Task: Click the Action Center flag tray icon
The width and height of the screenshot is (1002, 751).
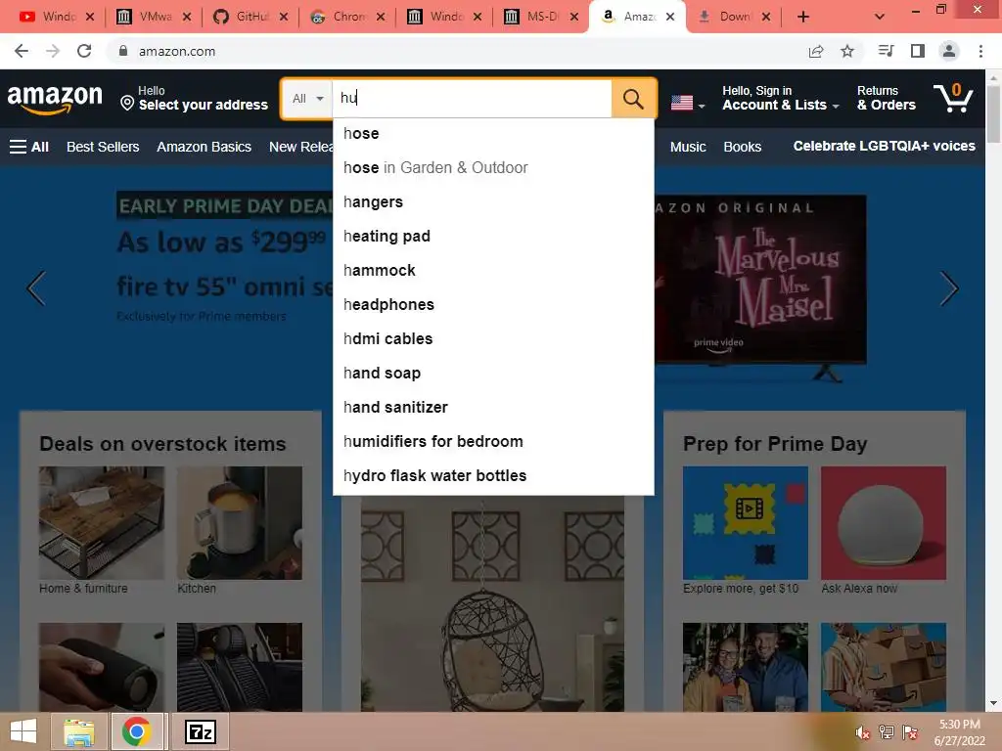Action: coord(910,733)
